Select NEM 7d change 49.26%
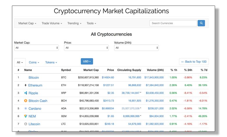Viewport: 227px width, 137px height. (x=203, y=116)
